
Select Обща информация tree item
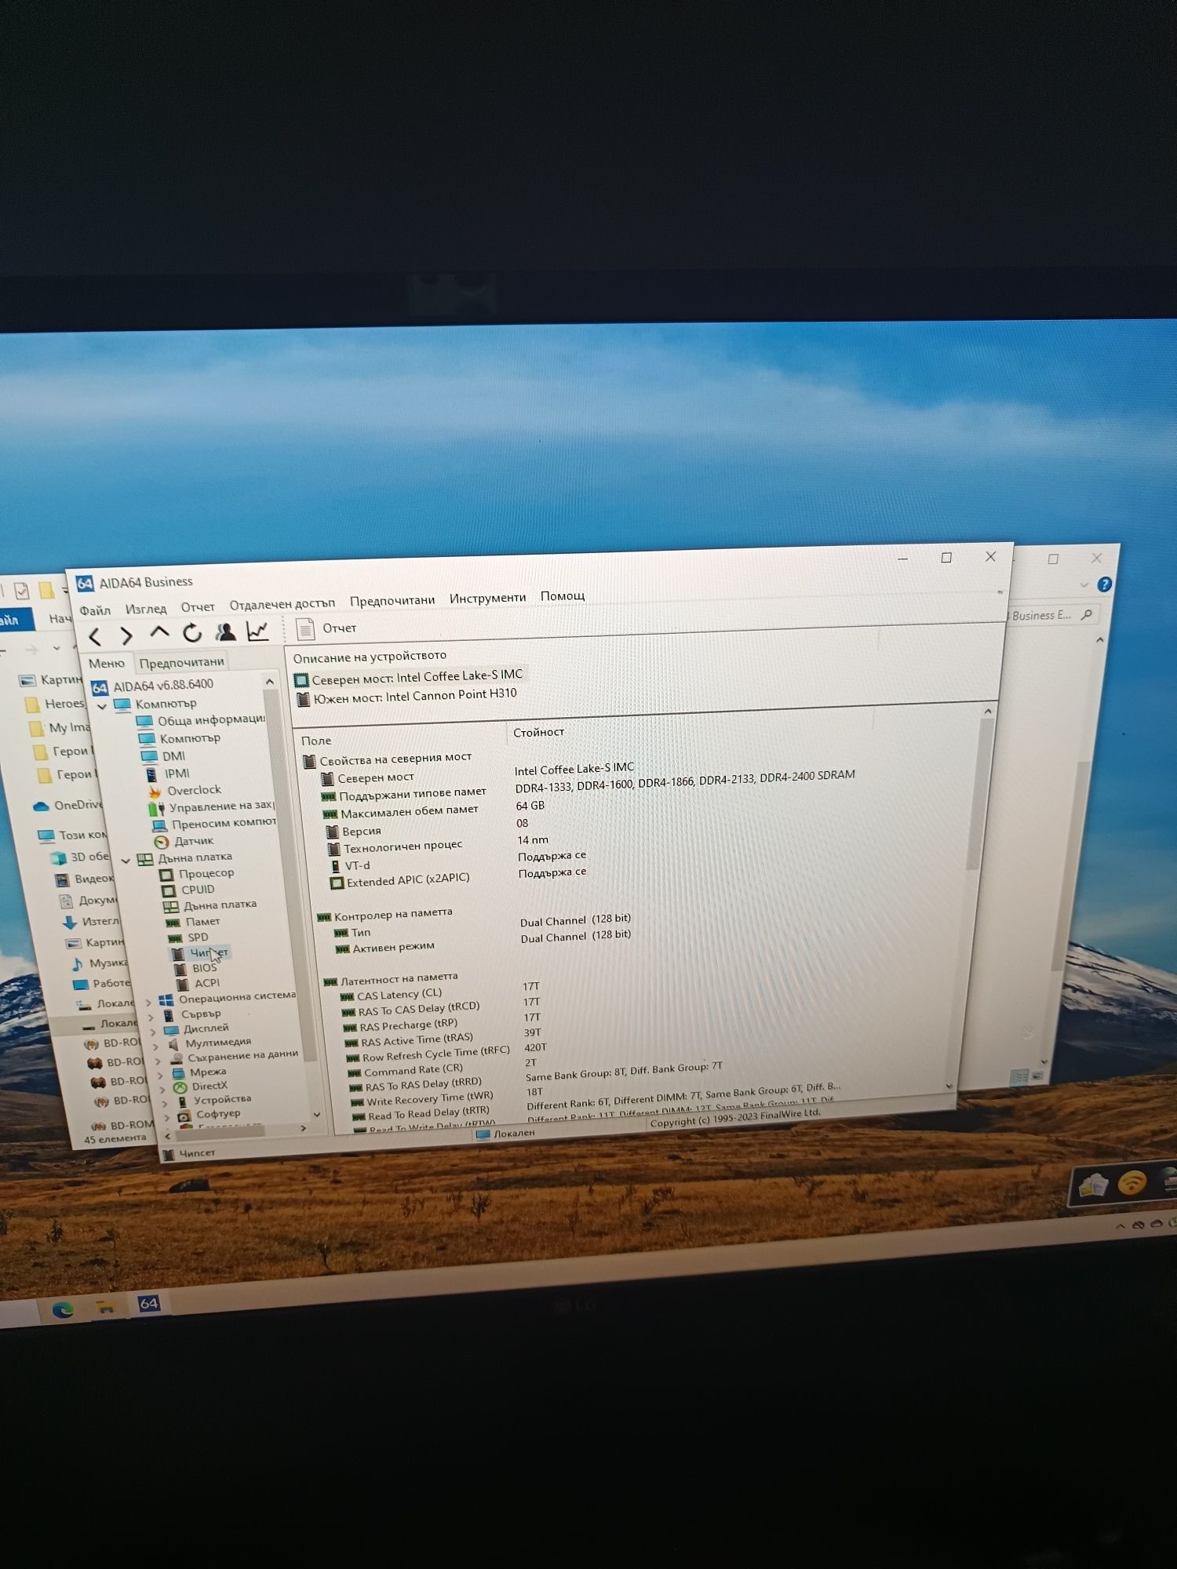[x=202, y=720]
